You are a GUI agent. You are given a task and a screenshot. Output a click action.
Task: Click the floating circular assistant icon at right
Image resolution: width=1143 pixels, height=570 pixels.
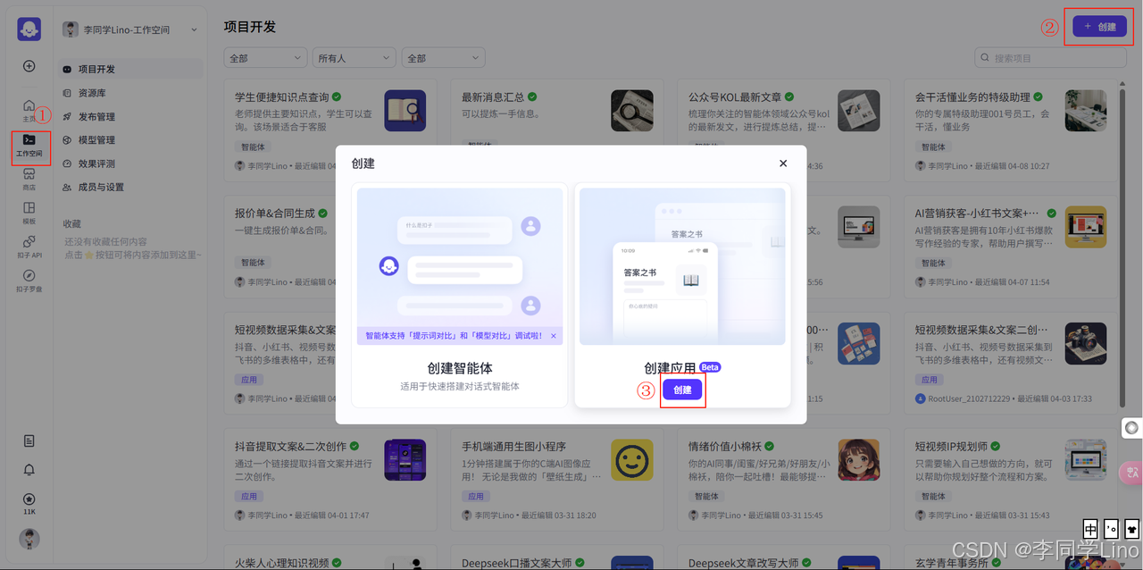(1131, 427)
